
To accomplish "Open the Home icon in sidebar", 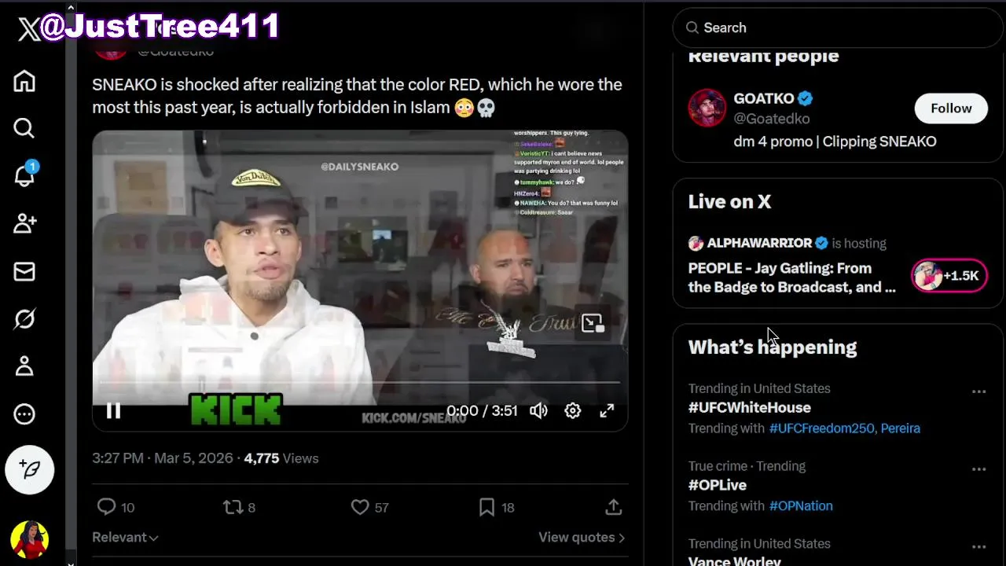I will tap(24, 81).
